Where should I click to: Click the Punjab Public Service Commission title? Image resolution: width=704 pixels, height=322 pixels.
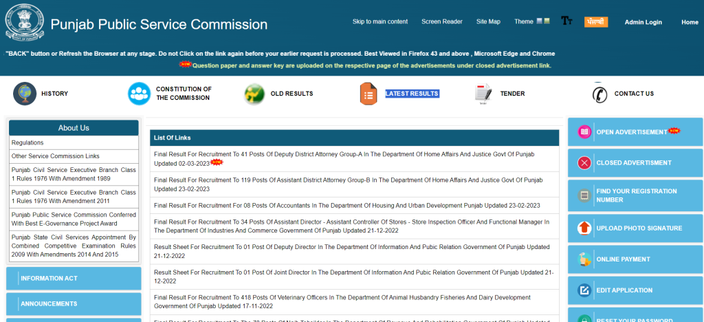coord(159,24)
